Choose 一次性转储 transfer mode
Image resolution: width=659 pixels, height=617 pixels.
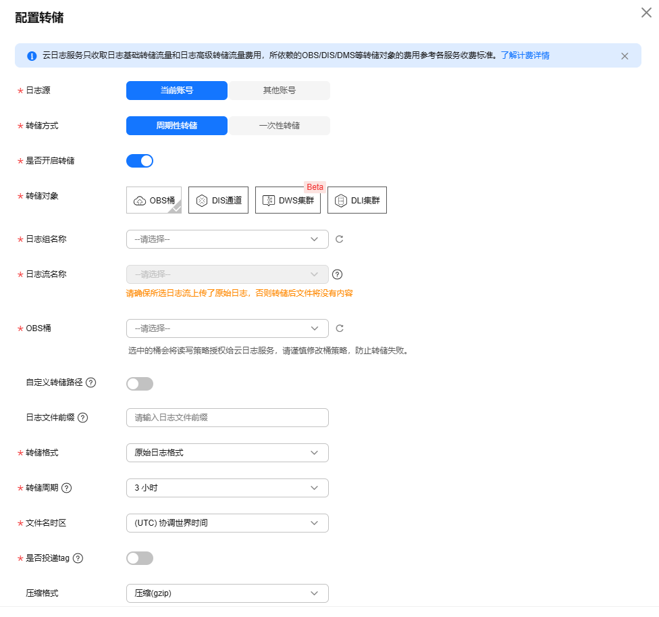point(280,126)
